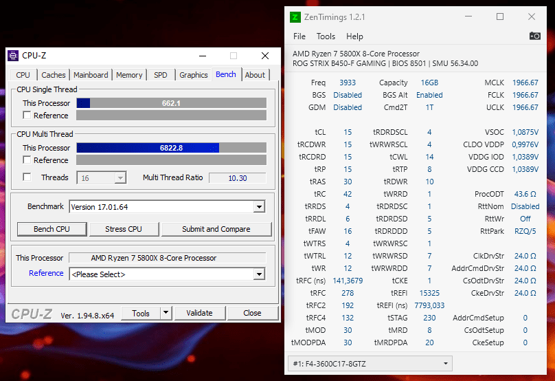Open the ZenTimings Tools menu
This screenshot has width=555, height=381.
tap(326, 36)
